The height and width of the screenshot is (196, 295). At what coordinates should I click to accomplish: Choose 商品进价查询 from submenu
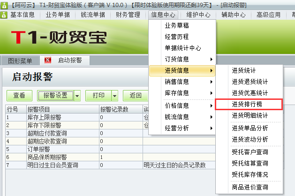pos(249,187)
